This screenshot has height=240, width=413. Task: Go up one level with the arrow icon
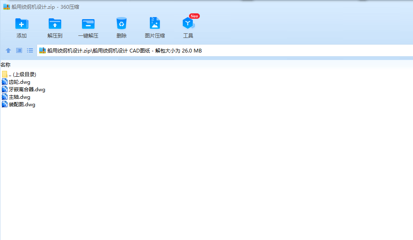[8, 50]
